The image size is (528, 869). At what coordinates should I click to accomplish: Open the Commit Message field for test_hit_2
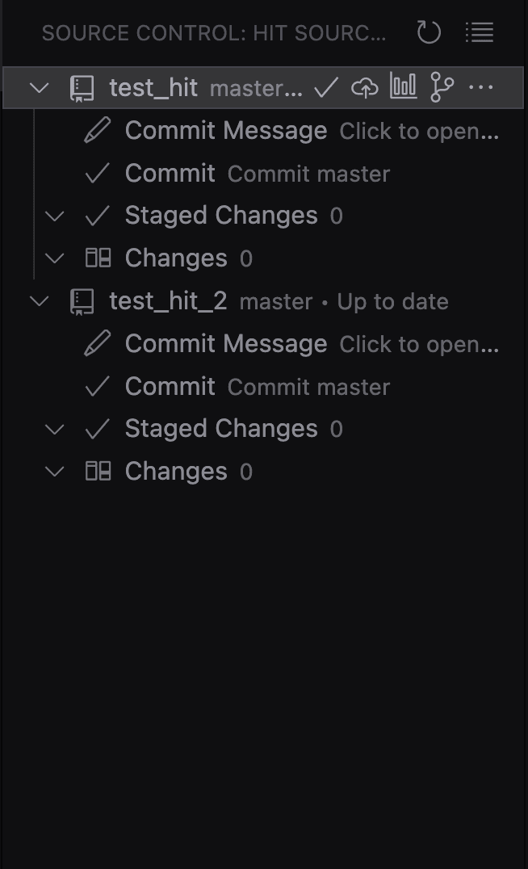226,342
